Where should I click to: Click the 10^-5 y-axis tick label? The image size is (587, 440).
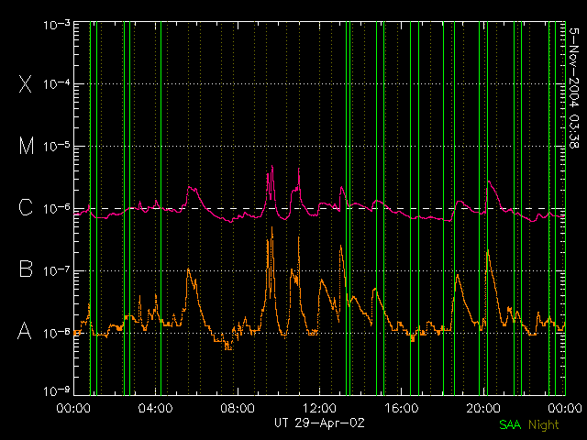(x=57, y=147)
